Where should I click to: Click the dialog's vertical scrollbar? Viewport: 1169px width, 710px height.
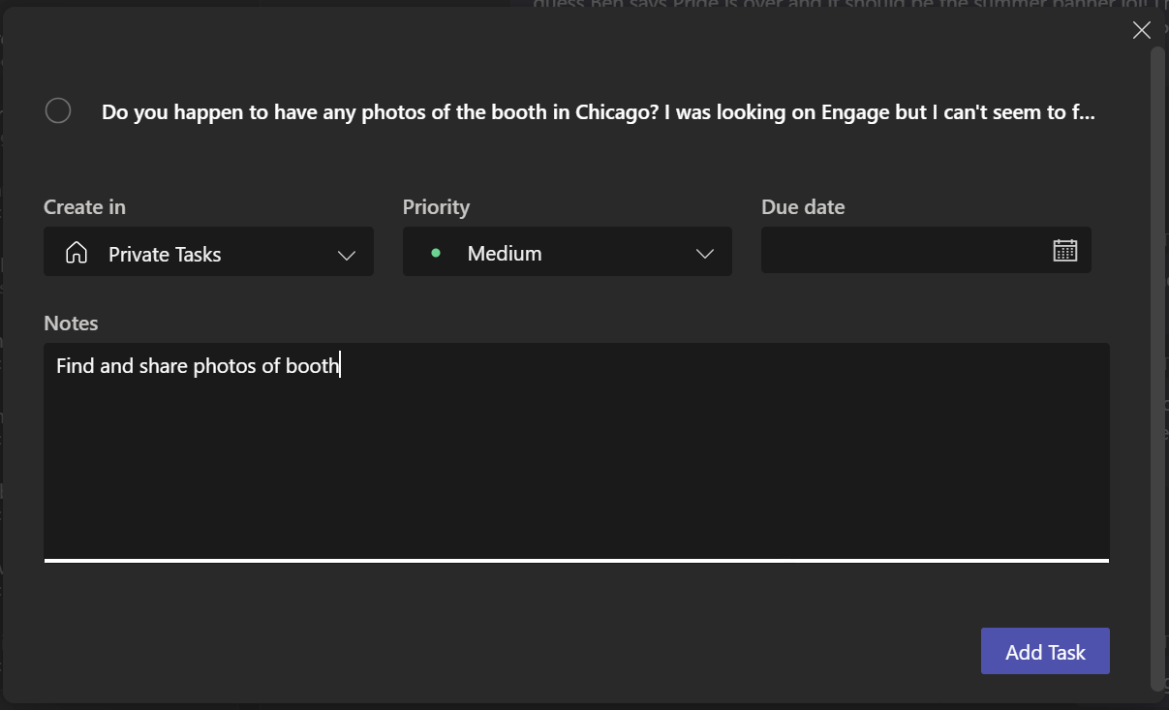point(1156,368)
